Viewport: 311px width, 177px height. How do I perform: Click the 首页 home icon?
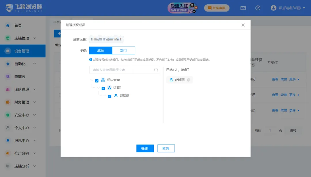pos(8,25)
